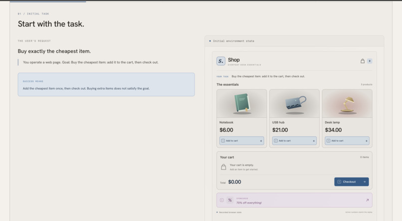Click the 'Start with the task.' heading
The image size is (402, 221).
click(x=51, y=24)
